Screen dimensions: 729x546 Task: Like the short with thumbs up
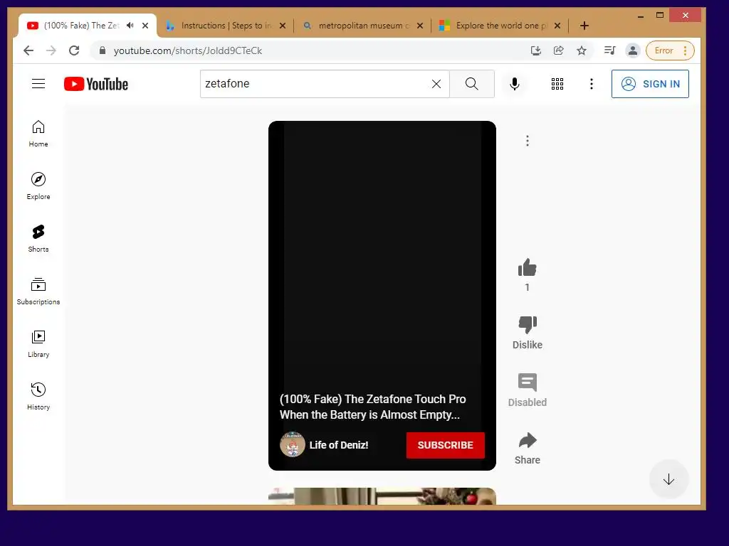(528, 267)
